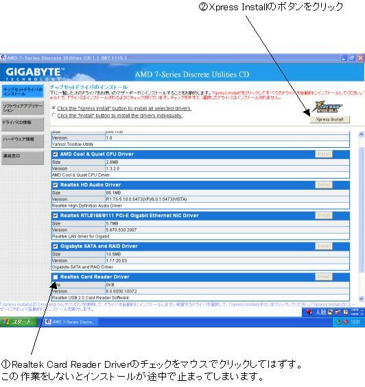The height and width of the screenshot is (387, 365).
Task: Click the Realtek LAN driver for Gigabit description
Action: 81,236
